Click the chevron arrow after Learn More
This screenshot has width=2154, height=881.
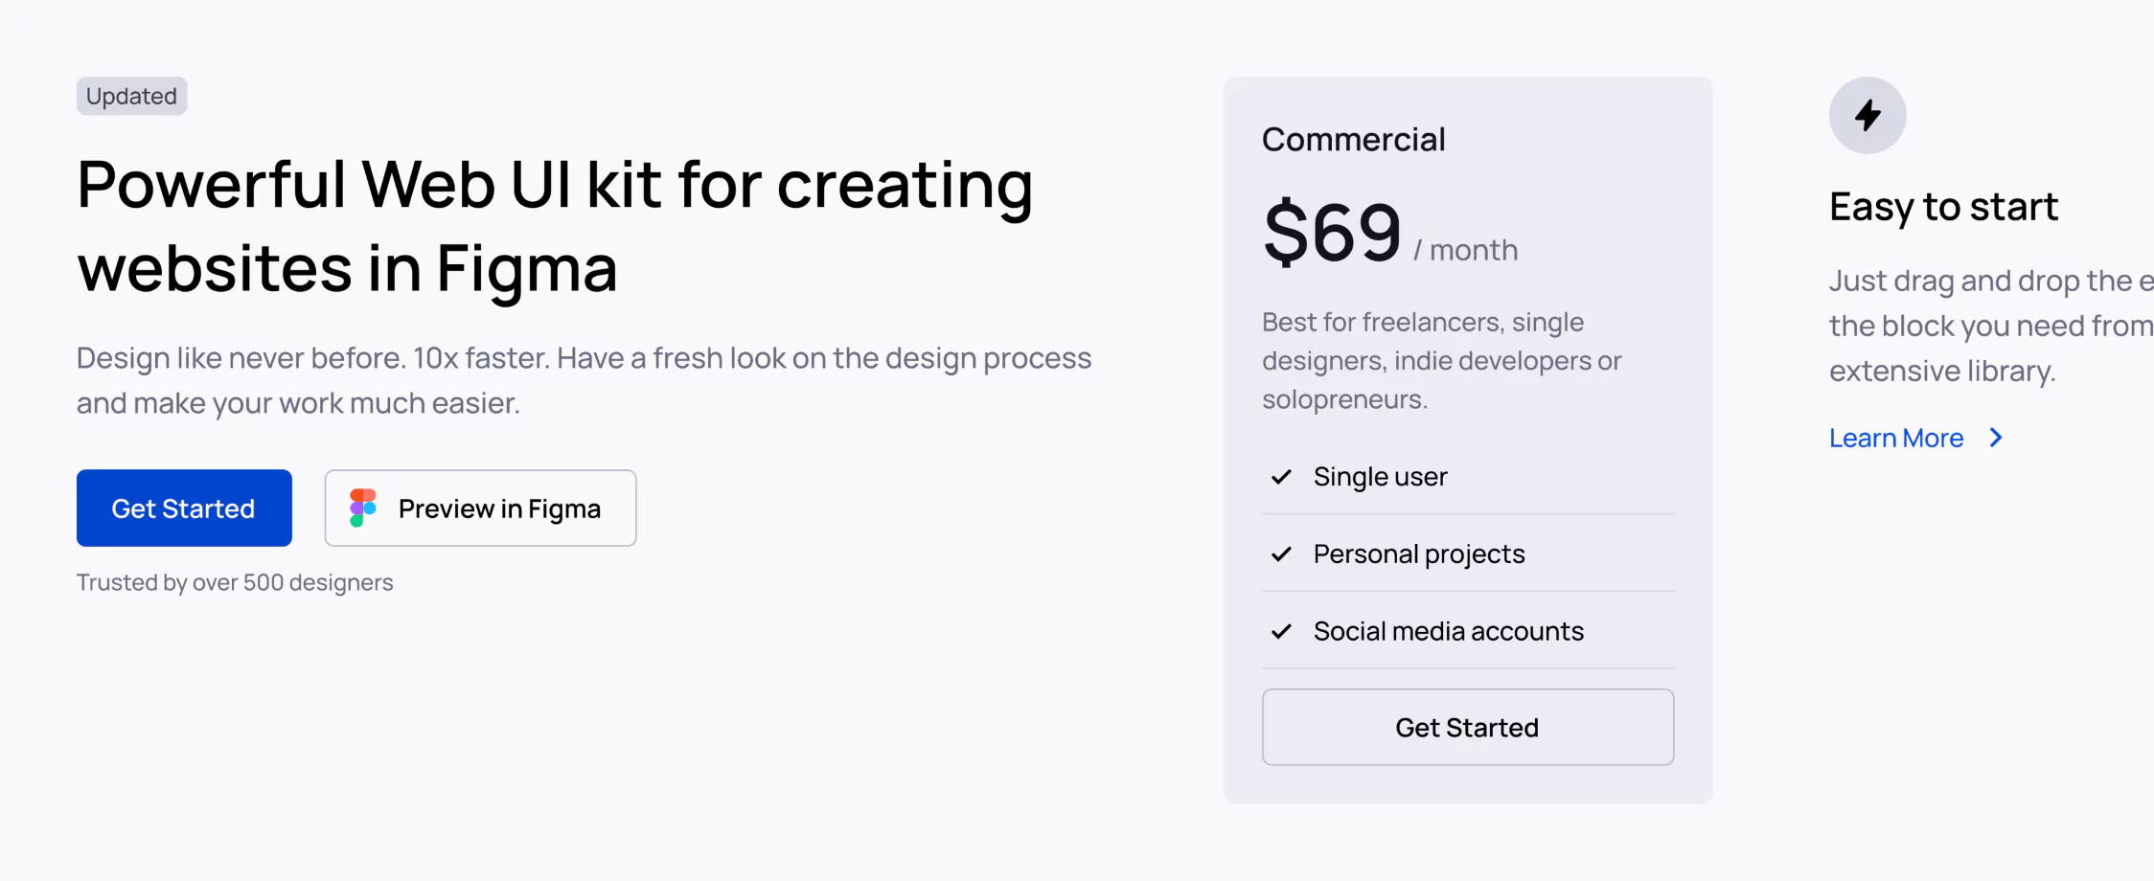(x=1996, y=438)
